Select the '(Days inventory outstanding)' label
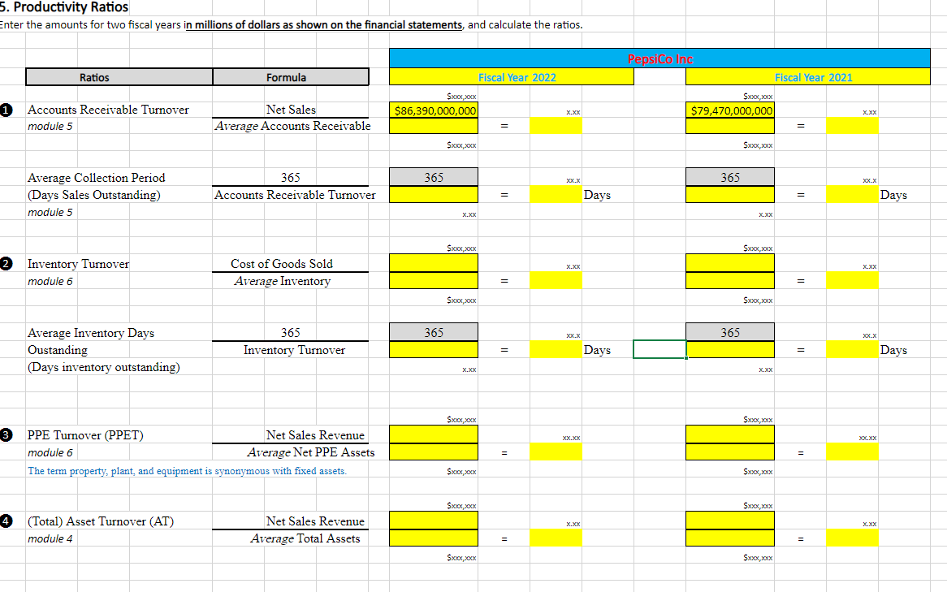947x592 pixels. [104, 367]
